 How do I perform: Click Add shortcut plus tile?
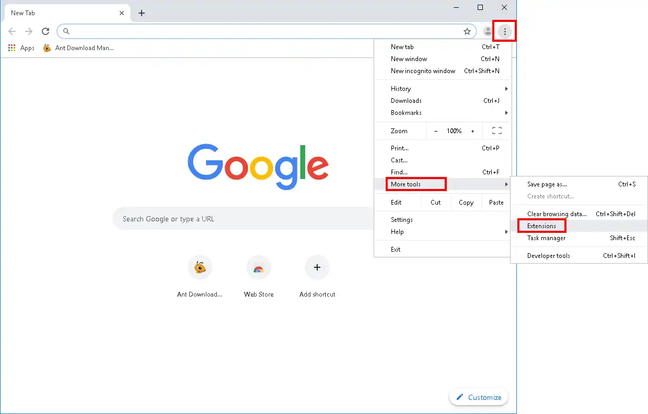click(317, 277)
